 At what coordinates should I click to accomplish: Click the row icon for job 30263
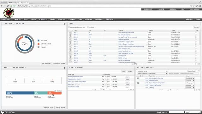click(70, 40)
